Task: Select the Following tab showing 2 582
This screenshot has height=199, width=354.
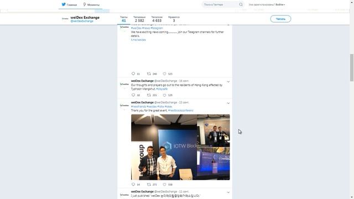Action: [x=139, y=19]
